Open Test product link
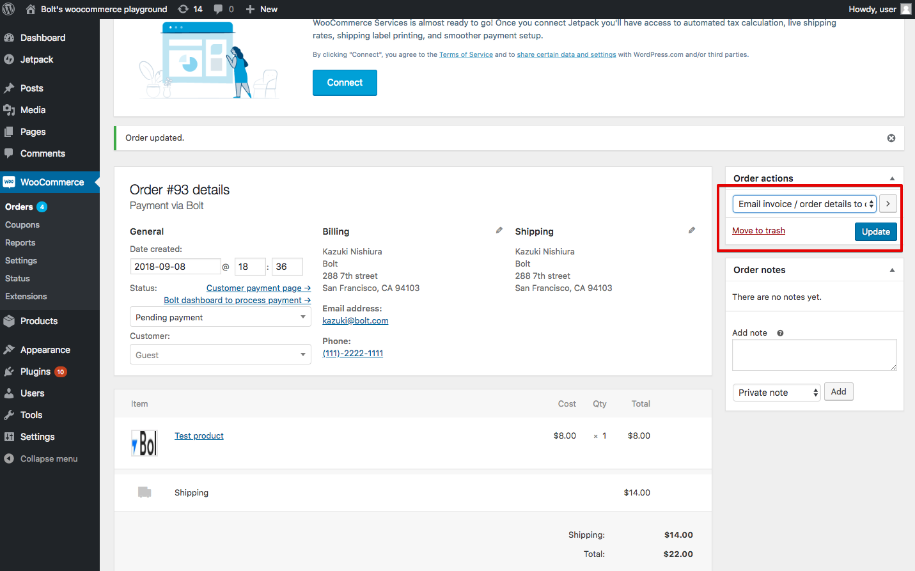The height and width of the screenshot is (571, 915). (x=199, y=436)
